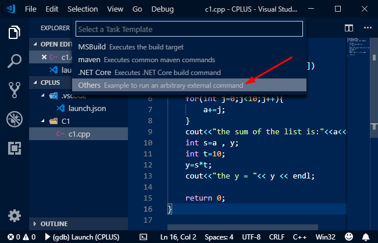The image size is (378, 243).
Task: Click Ln 16, Col 2 cursor position
Action: [178, 237]
